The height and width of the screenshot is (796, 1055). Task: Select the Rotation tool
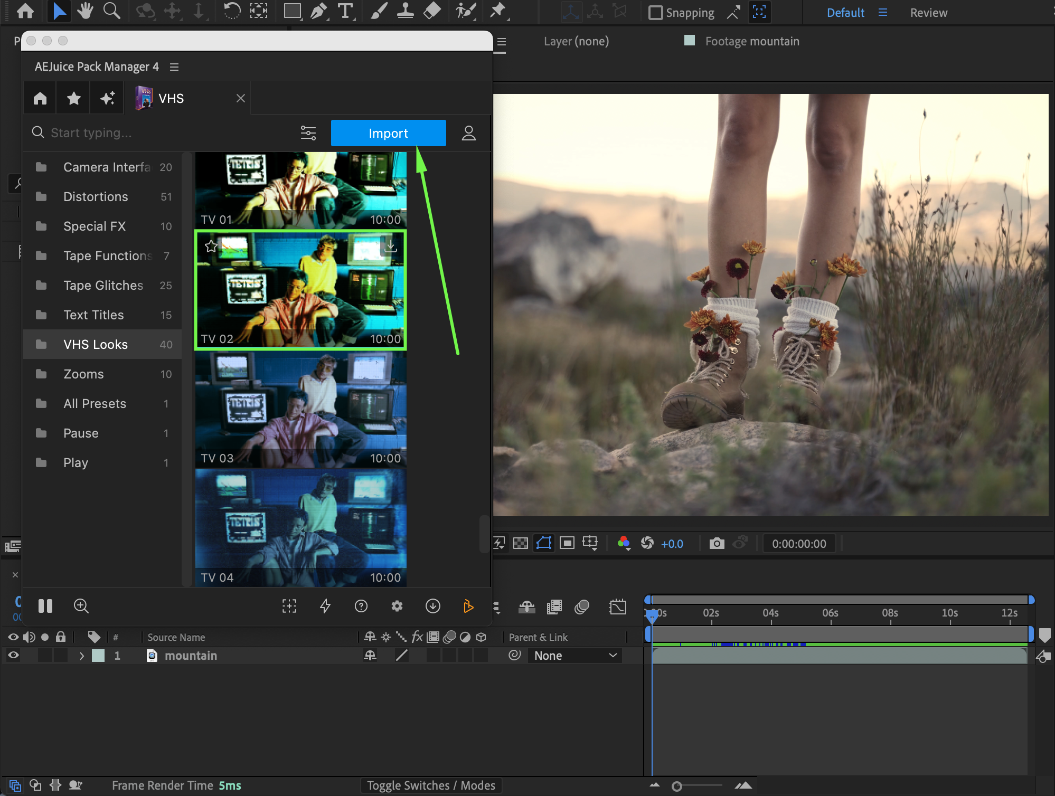coord(231,11)
